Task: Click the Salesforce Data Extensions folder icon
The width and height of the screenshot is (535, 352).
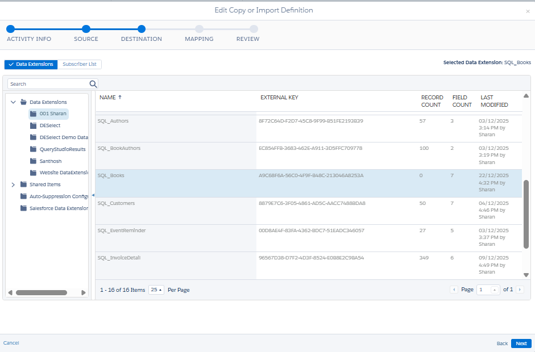Action: tap(23, 208)
